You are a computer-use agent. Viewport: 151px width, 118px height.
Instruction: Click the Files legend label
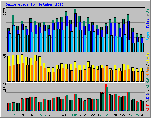pos(148,24)
